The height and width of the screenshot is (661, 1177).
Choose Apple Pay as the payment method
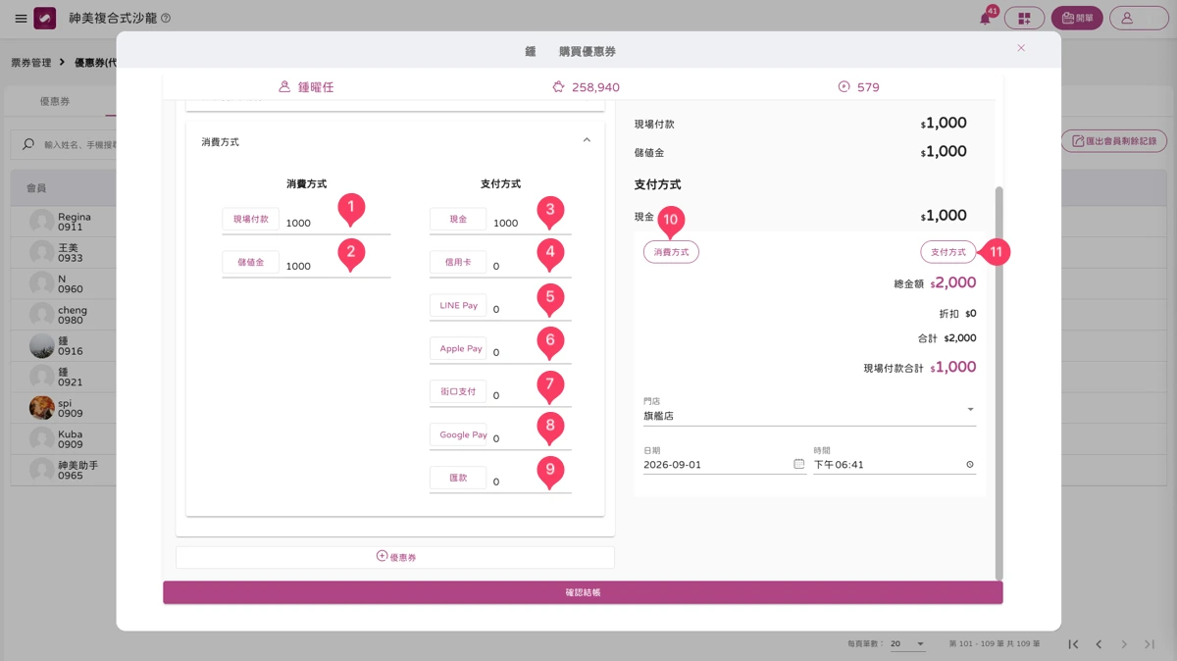pos(458,349)
